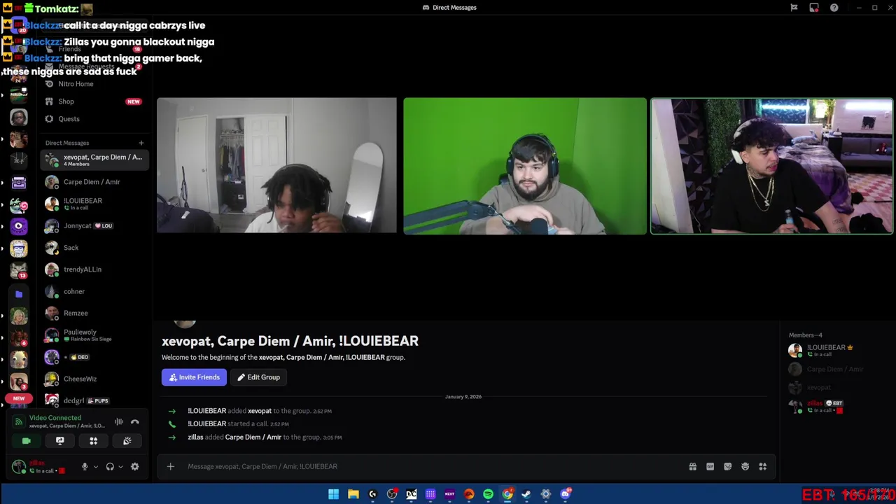Open the Shop page
Image resolution: width=896 pixels, height=504 pixels.
pyautogui.click(x=94, y=101)
